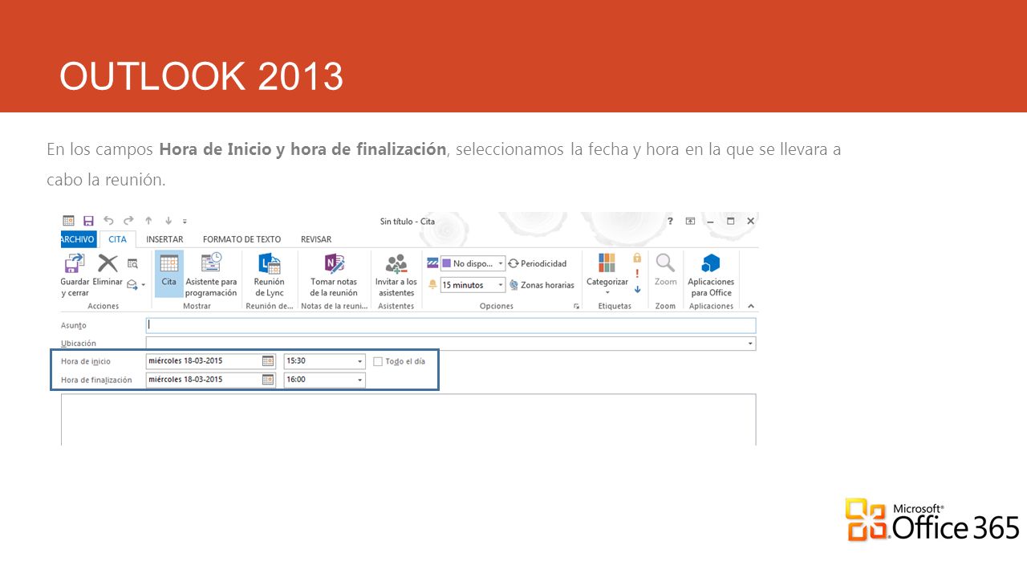Collapse the ribbon with the chevron
The width and height of the screenshot is (1027, 578).
751,306
